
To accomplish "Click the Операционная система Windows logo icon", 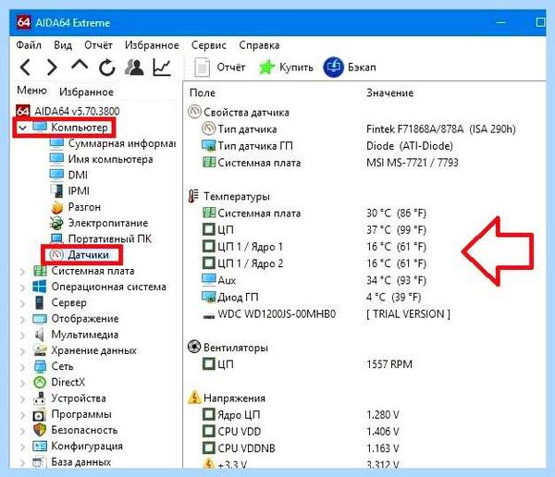I will [39, 287].
